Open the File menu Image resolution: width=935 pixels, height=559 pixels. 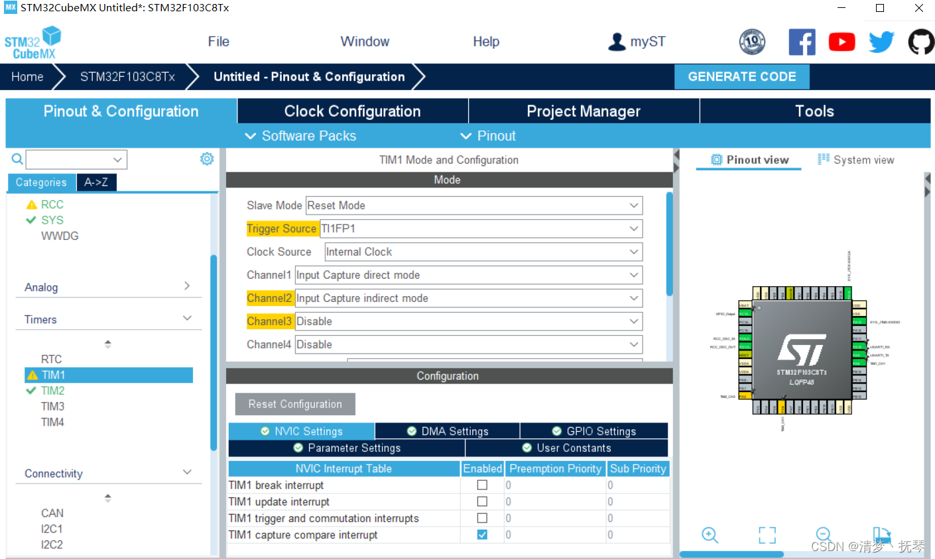coord(218,42)
